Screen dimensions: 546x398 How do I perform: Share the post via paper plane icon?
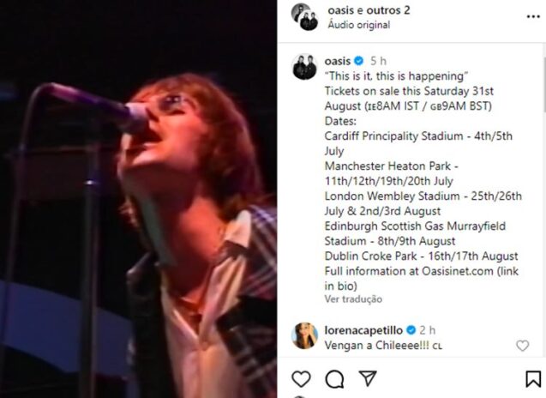pyautogui.click(x=368, y=378)
